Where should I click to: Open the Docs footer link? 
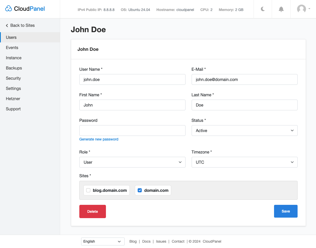tap(146, 241)
